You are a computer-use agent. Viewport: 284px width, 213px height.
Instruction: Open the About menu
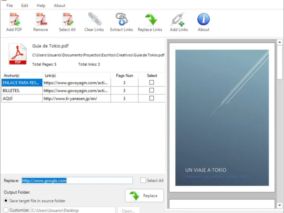coord(59,6)
